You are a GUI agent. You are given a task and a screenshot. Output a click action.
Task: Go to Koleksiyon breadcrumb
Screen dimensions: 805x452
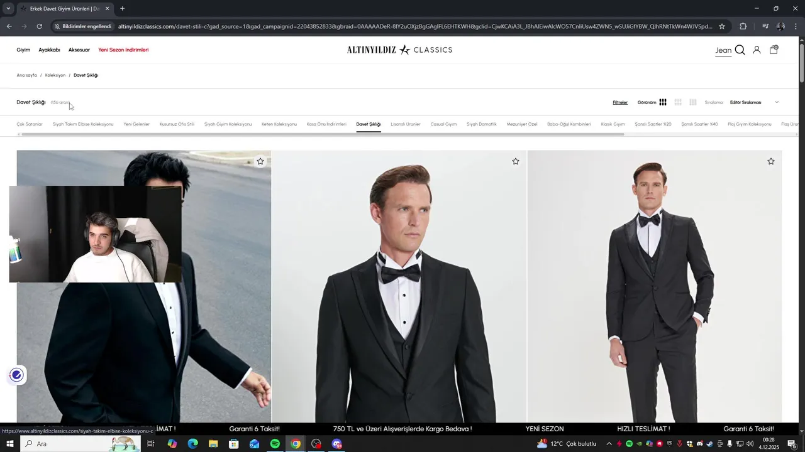click(x=55, y=75)
